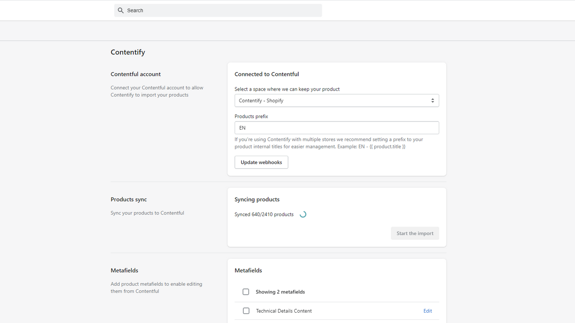The width and height of the screenshot is (575, 323).
Task: Click the Start the import button
Action: click(x=415, y=233)
